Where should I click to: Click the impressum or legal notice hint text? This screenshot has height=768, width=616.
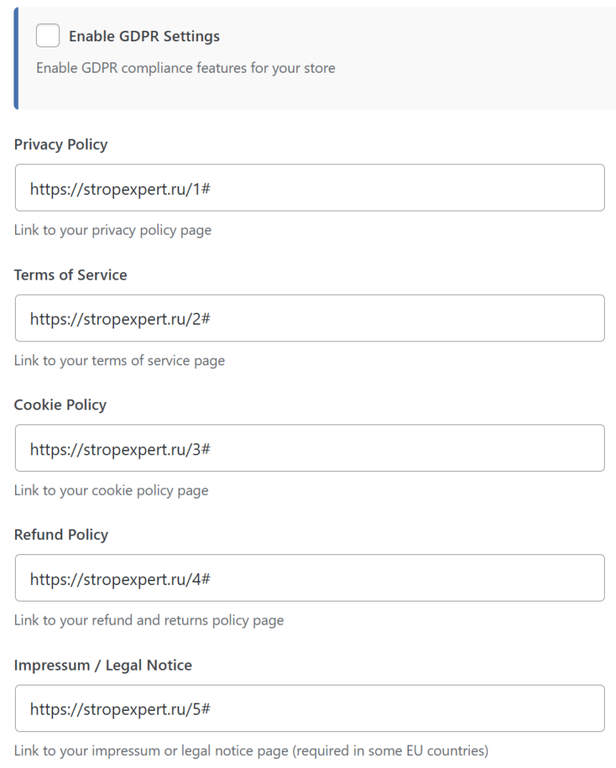point(251,750)
